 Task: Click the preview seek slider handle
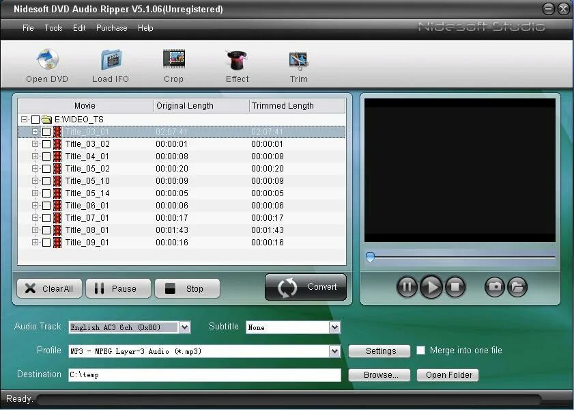370,257
